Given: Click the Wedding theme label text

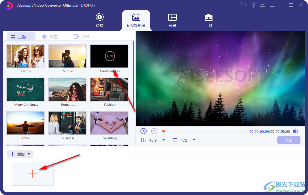Looking at the screenshot, I should click(x=110, y=138).
